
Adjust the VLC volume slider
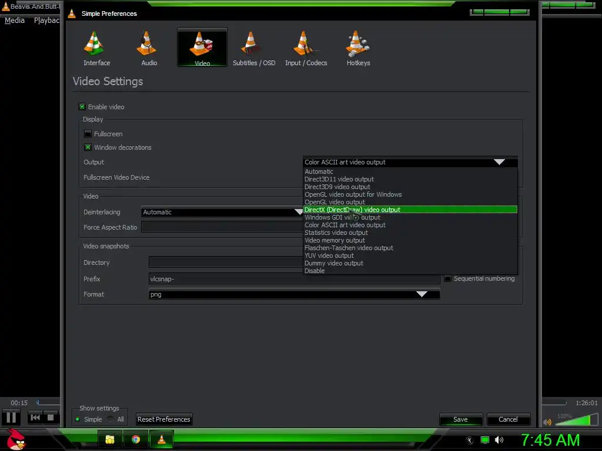[576, 419]
